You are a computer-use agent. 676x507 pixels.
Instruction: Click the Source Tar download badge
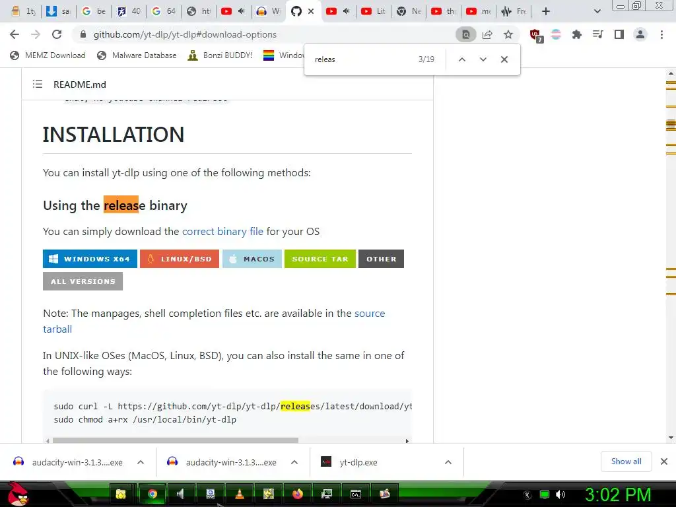(320, 259)
